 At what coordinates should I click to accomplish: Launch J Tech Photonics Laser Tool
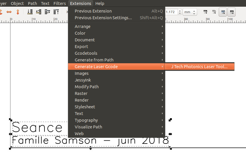(x=199, y=67)
